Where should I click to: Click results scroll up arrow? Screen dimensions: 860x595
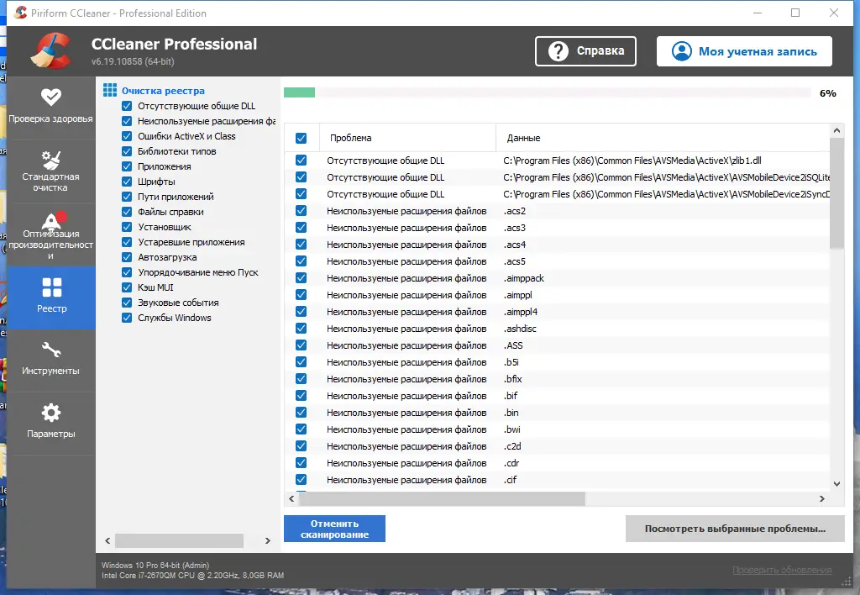(836, 130)
